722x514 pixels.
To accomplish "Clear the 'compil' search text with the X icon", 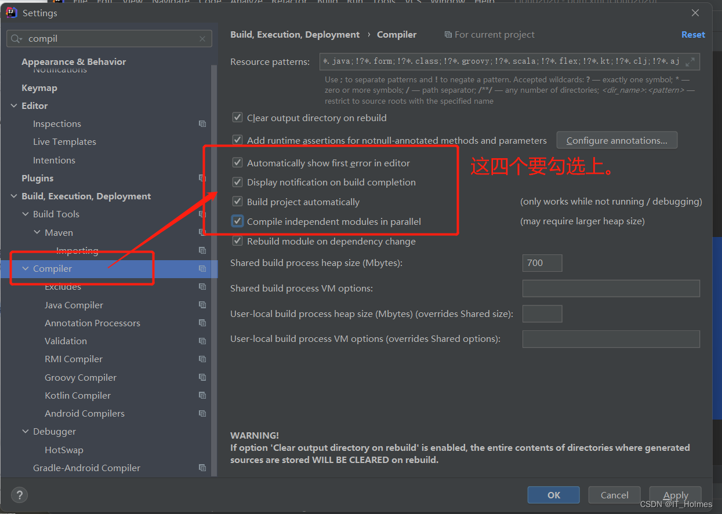I will pyautogui.click(x=202, y=39).
